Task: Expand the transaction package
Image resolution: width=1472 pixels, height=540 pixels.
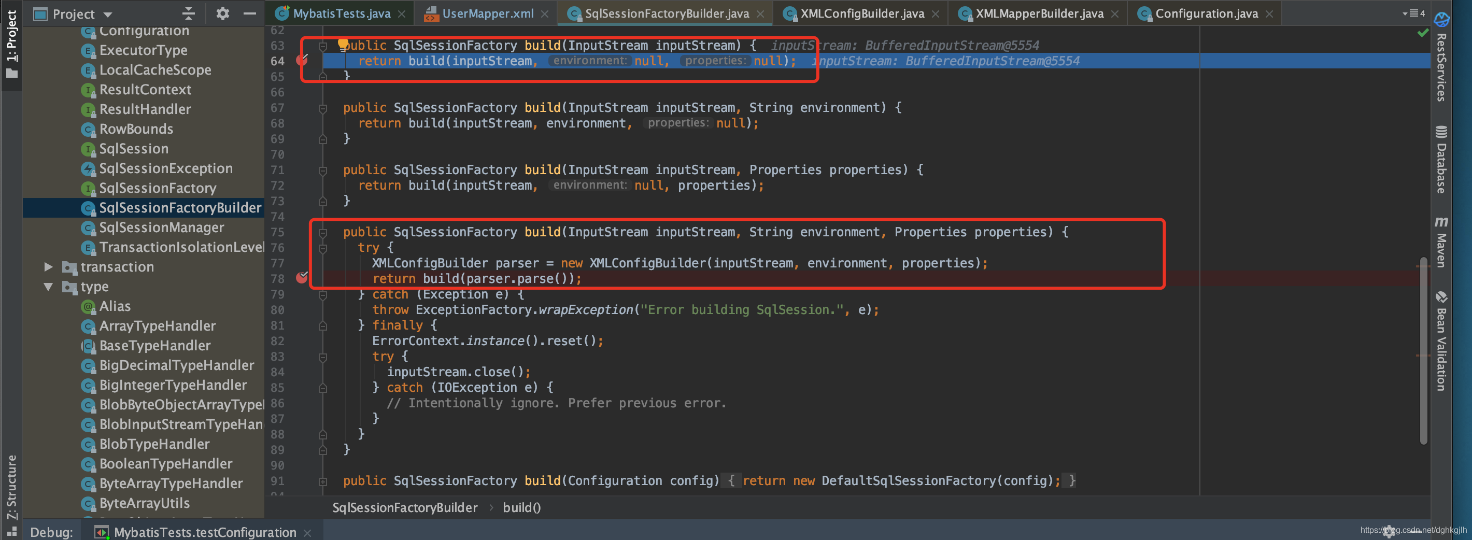Action: (49, 266)
